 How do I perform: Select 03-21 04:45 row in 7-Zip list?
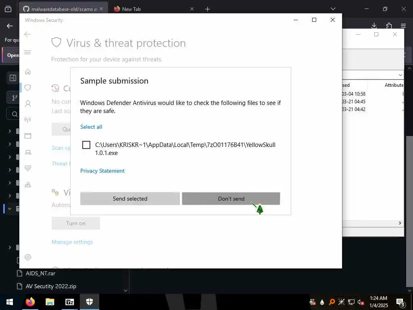coord(373,101)
